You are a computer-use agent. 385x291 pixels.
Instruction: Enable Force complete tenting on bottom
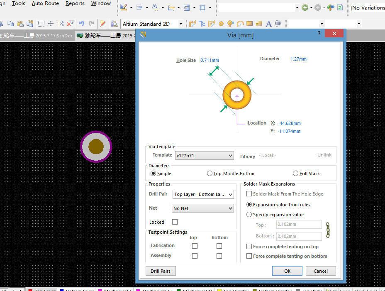point(249,256)
